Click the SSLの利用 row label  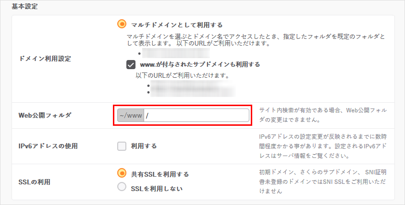(x=34, y=182)
